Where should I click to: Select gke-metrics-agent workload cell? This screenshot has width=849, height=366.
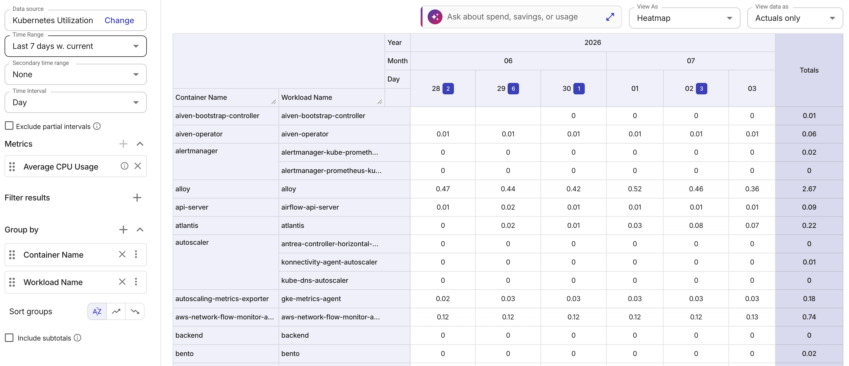coord(344,299)
